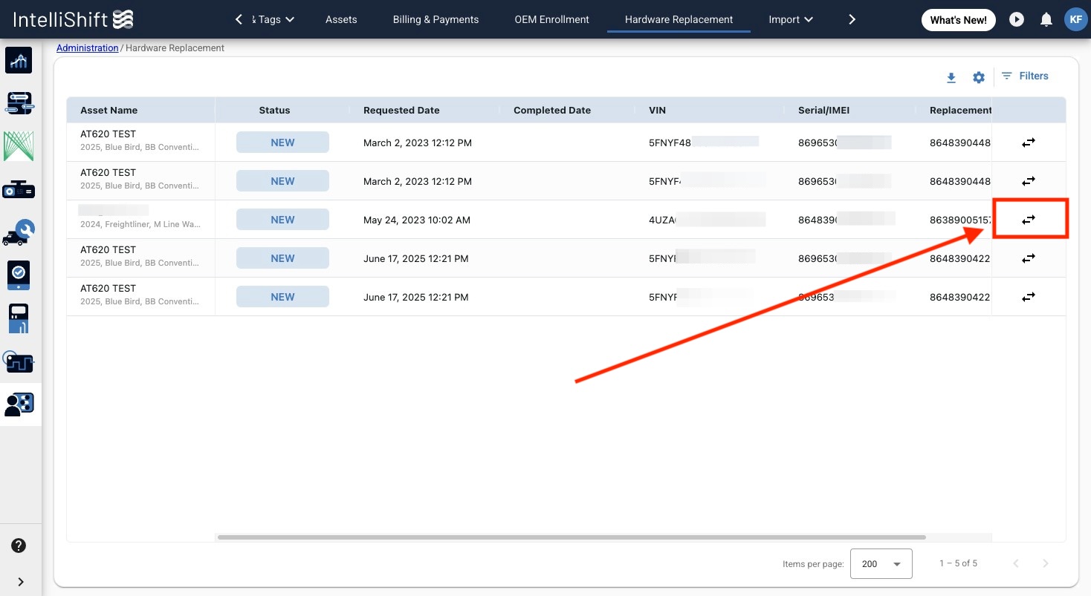The image size is (1091, 596).
Task: Click the horizontal table scrollbar
Action: tap(572, 537)
